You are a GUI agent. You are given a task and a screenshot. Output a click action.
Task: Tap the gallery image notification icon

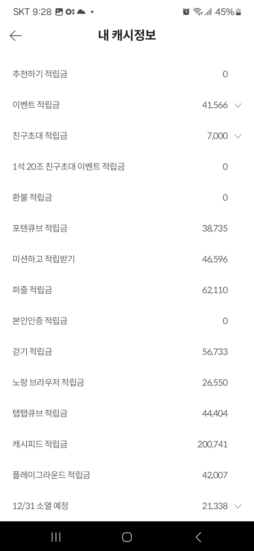point(59,12)
